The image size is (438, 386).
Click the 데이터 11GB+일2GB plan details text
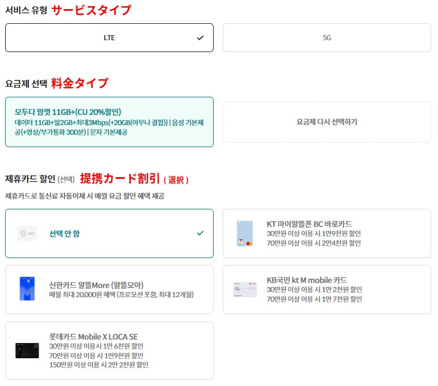[109, 127]
